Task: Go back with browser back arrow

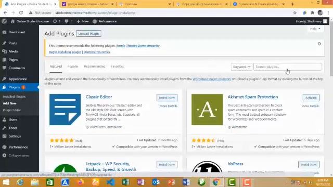Action: 5,12
